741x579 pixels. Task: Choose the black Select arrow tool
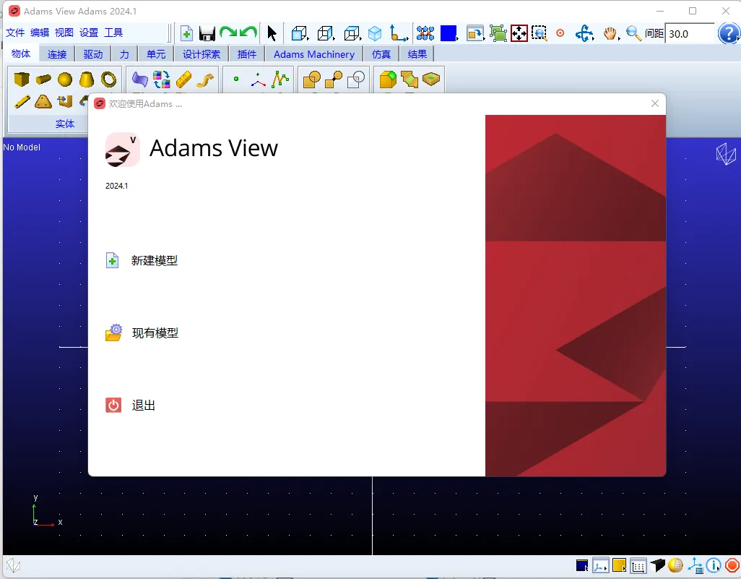(x=272, y=33)
